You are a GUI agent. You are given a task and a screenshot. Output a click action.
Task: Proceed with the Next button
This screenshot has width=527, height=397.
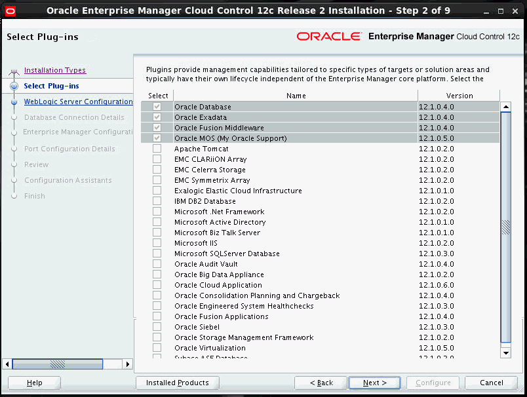pyautogui.click(x=375, y=383)
